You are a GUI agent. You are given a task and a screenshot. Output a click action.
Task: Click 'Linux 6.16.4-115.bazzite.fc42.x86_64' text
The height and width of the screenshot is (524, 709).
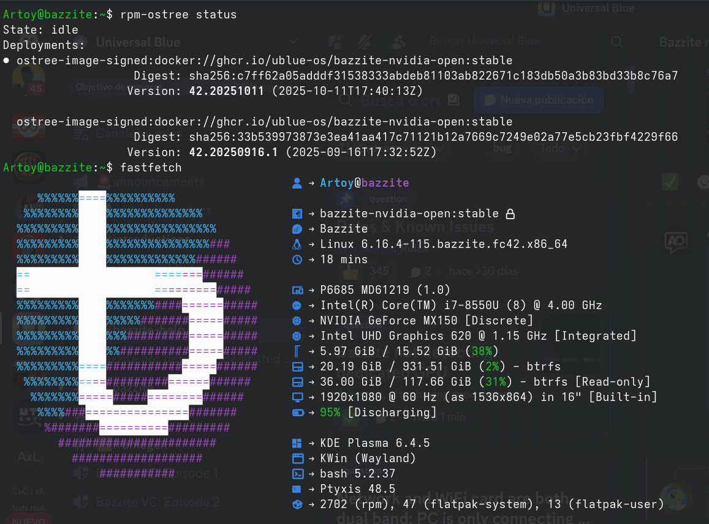pos(444,244)
